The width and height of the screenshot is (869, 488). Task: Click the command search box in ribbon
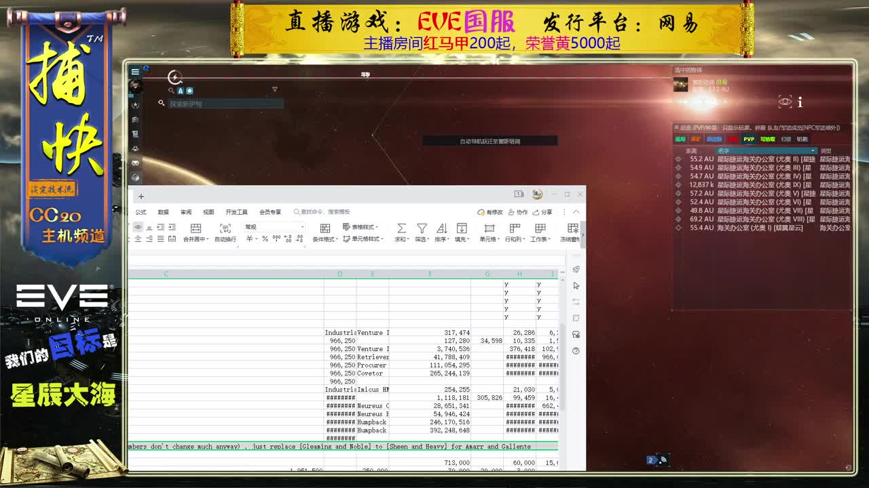(322, 212)
